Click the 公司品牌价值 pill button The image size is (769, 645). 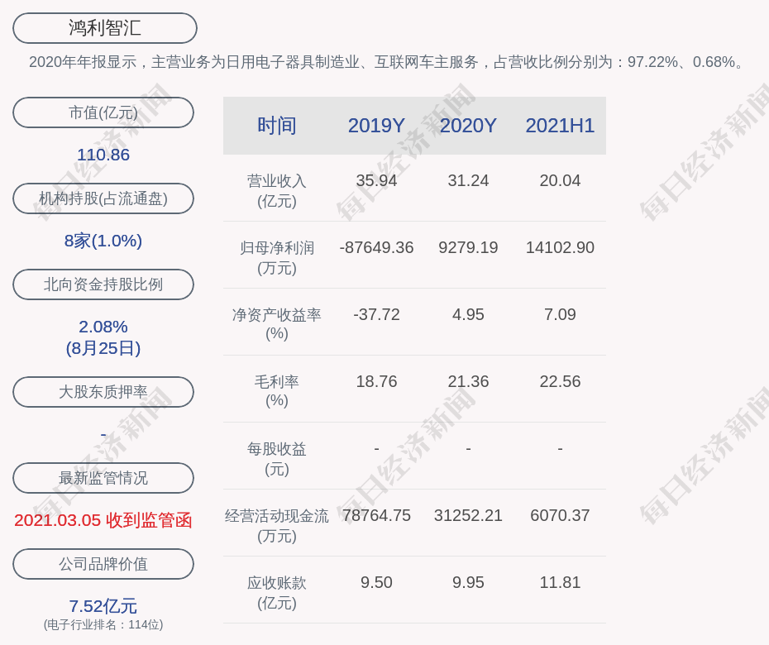103,564
